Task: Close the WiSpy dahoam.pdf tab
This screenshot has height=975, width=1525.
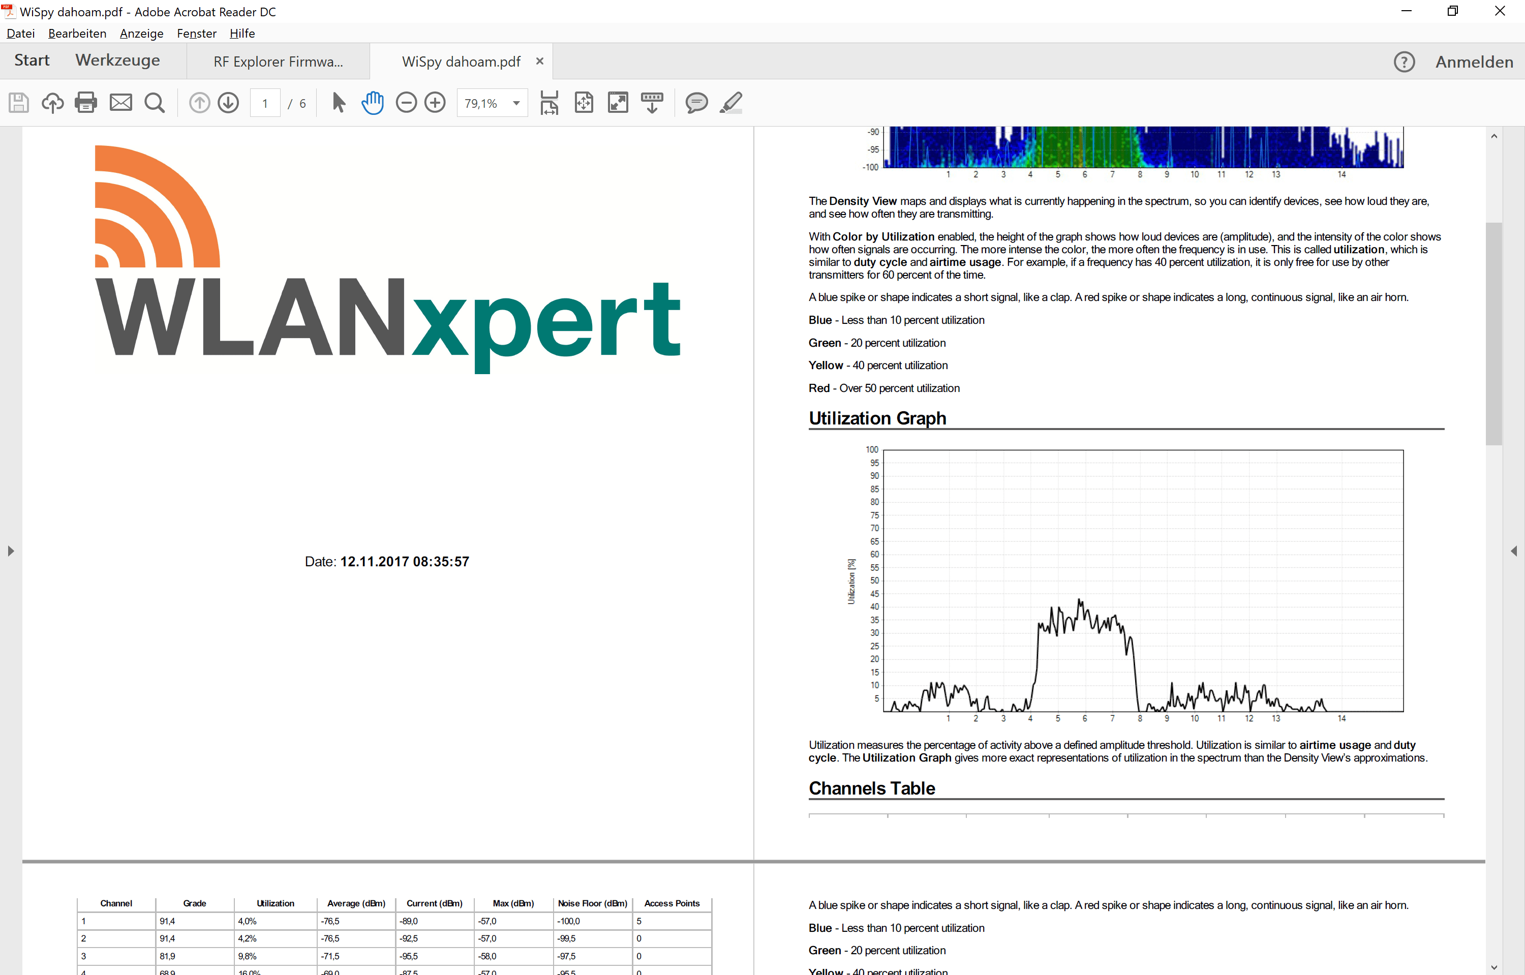Action: pos(539,62)
